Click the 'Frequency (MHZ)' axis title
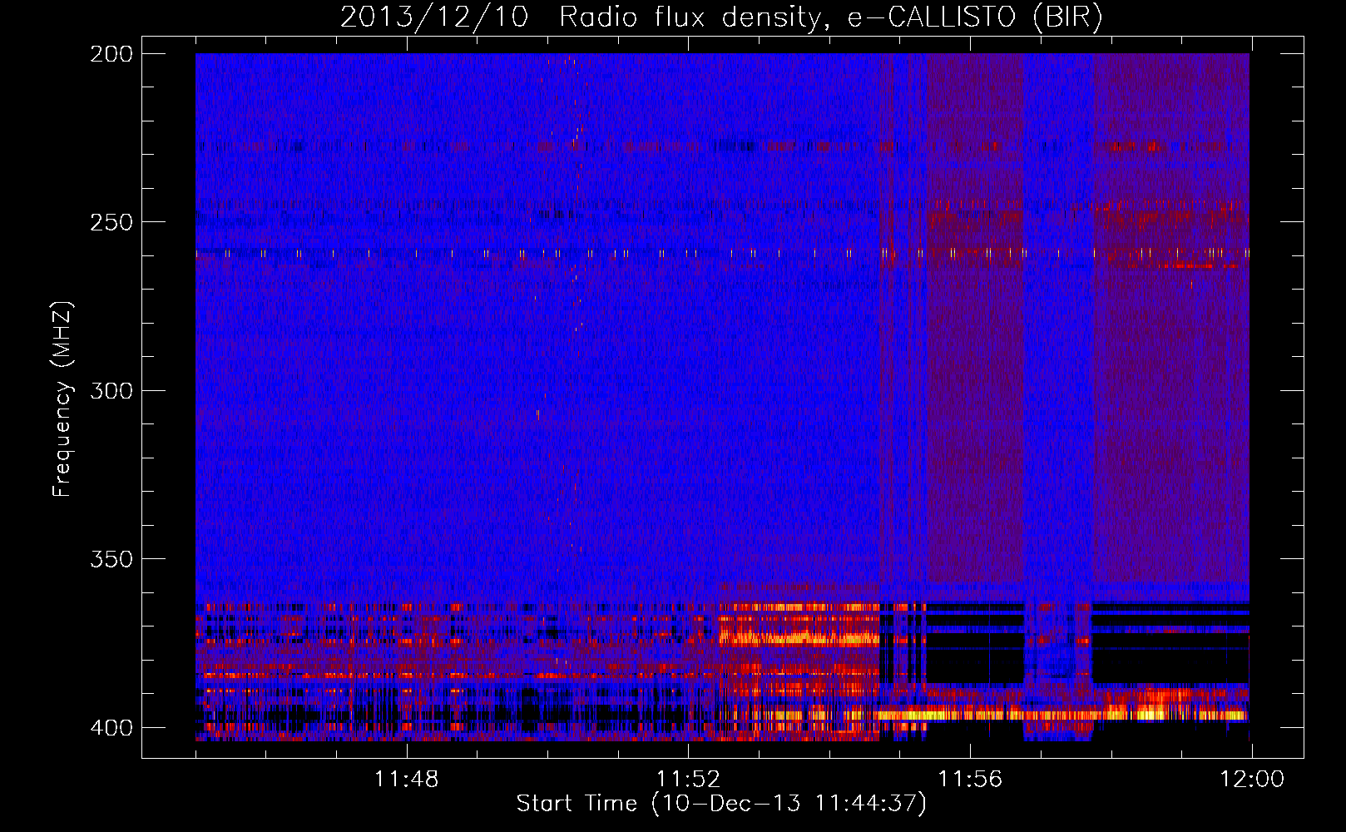This screenshot has height=832, width=1346. [x=62, y=399]
